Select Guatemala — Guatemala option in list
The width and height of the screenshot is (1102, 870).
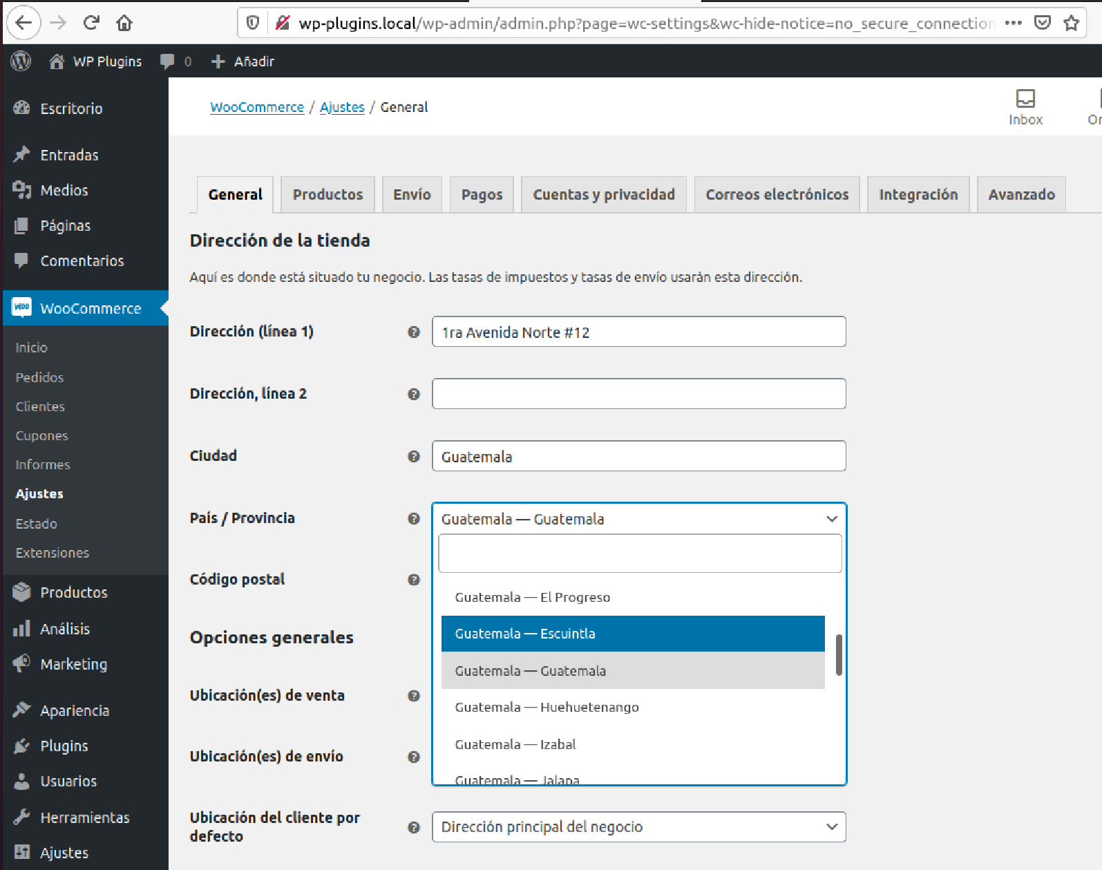(633, 670)
